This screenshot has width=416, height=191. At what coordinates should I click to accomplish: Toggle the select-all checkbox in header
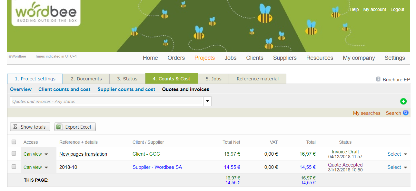click(14, 142)
